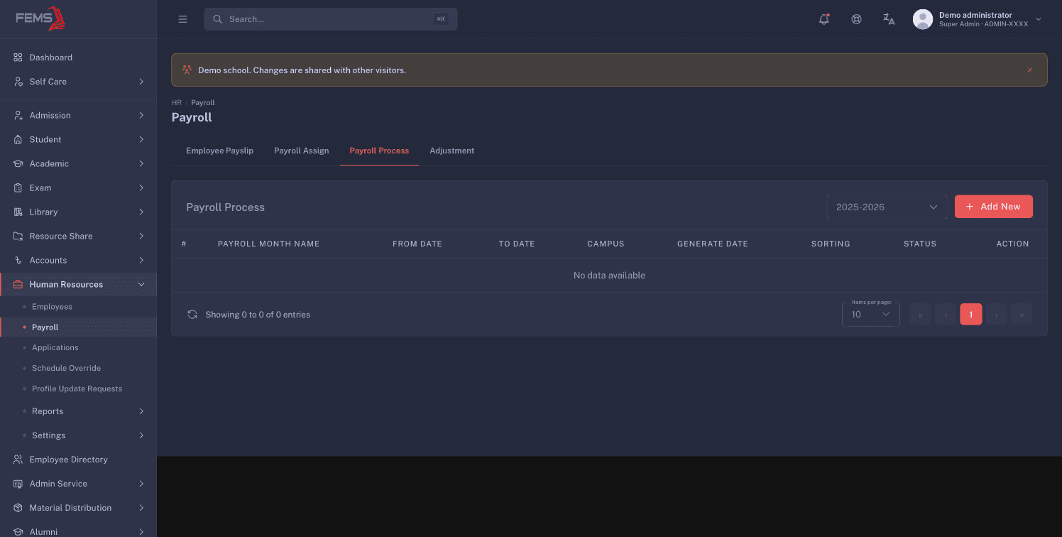The width and height of the screenshot is (1062, 537).
Task: Click the Exam clipboard icon
Action: (18, 188)
